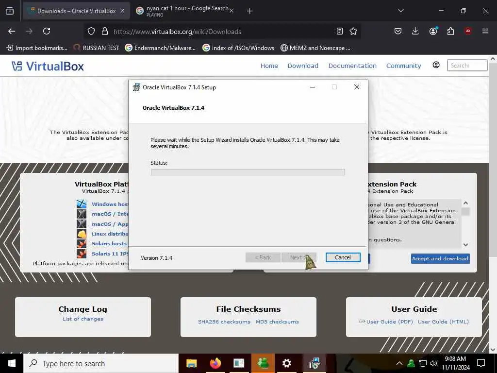This screenshot has width=497, height=373.
Task: Close the nyan cat Google Search tab
Action: tap(232, 11)
